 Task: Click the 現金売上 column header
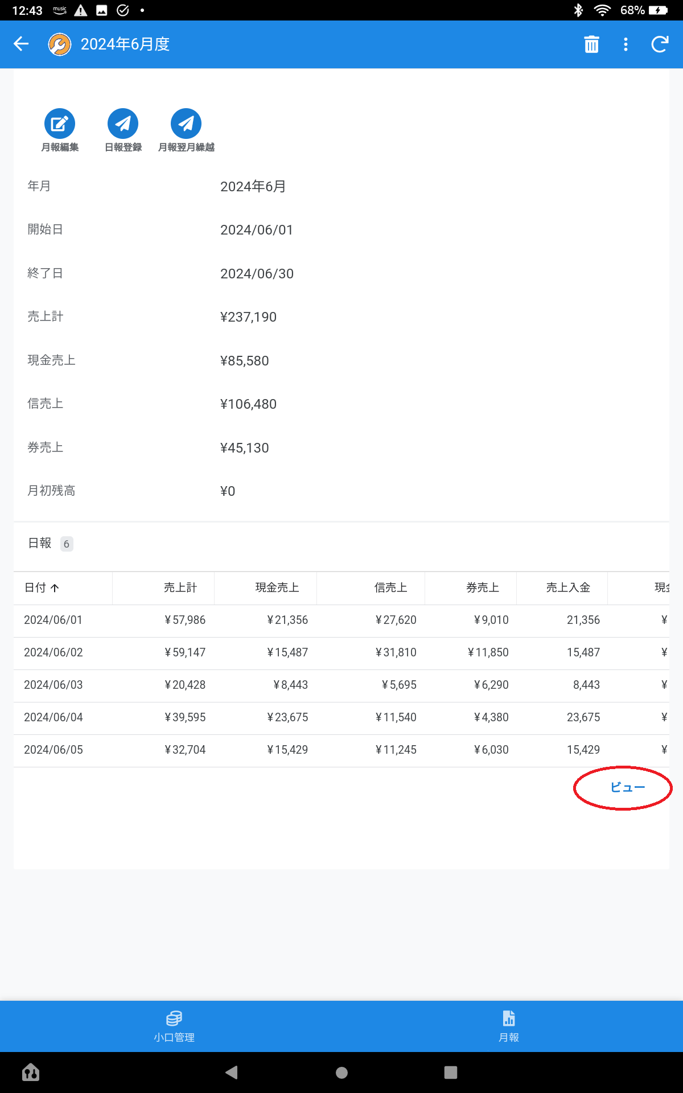[277, 588]
